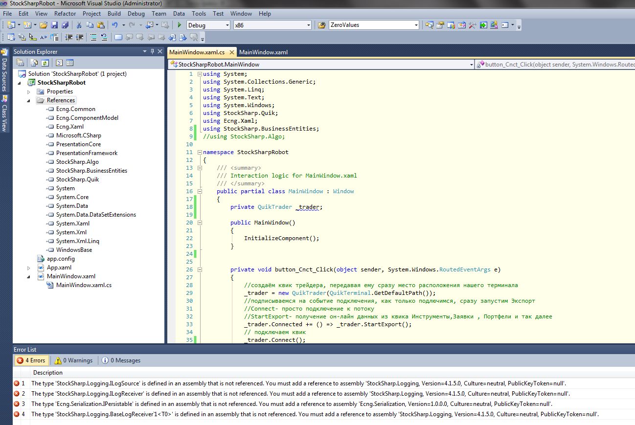This screenshot has height=425, width=635.
Task: Open the Debug menu
Action: point(136,14)
